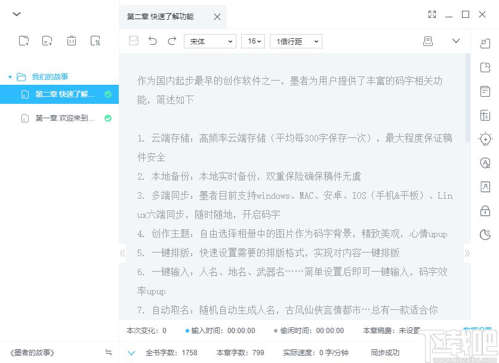
Task: Click 全书字数: 1758 in status bar
Action: tap(171, 353)
